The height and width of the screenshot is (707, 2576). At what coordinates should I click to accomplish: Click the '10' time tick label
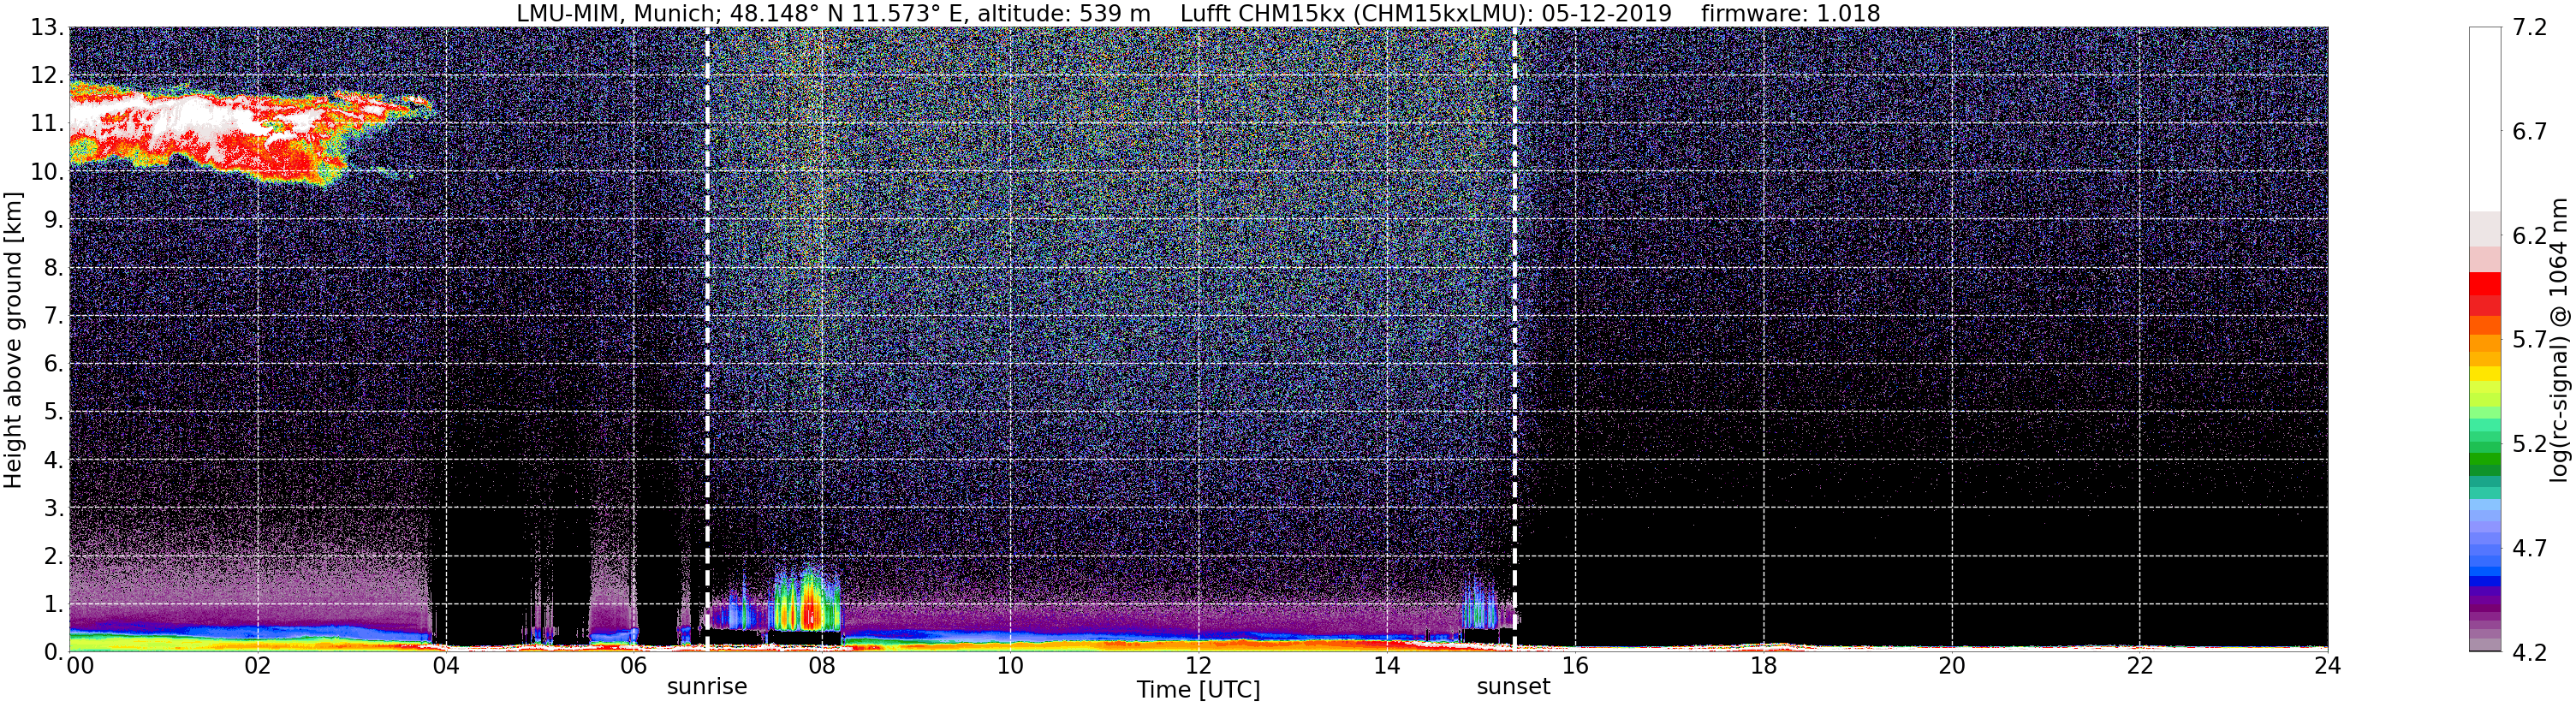pyautogui.click(x=1010, y=666)
